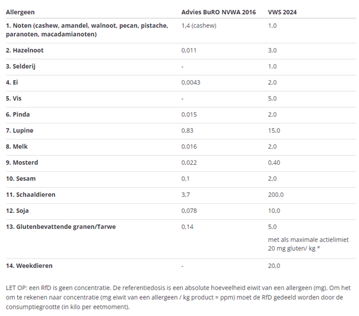Click the 'VWS 2024' column header
The height and width of the screenshot is (316, 359).
click(282, 11)
